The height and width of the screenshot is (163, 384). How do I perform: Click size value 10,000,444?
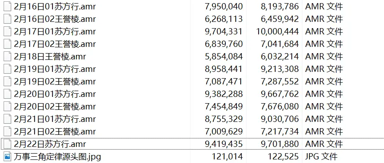277,31
